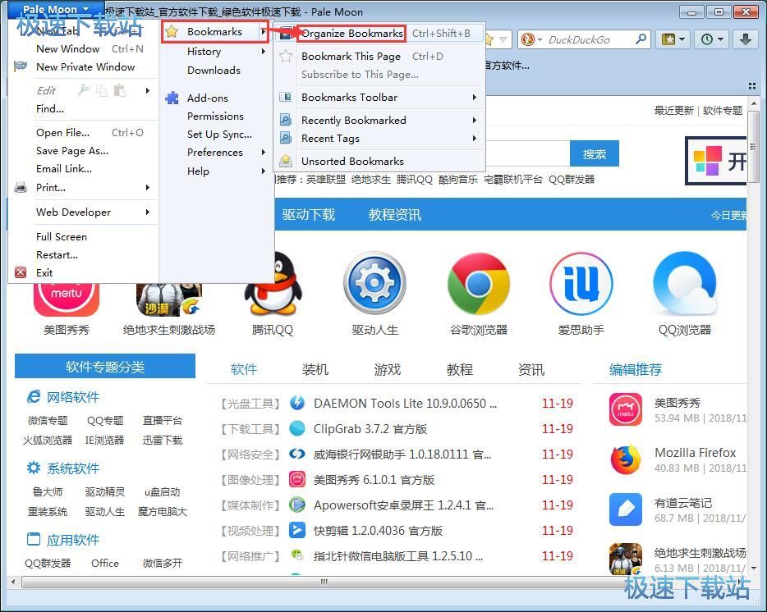Screen dimensions: 767x612
Task: Open the Mozilla Firefox icon in 编辑推荐
Action: pos(626,459)
